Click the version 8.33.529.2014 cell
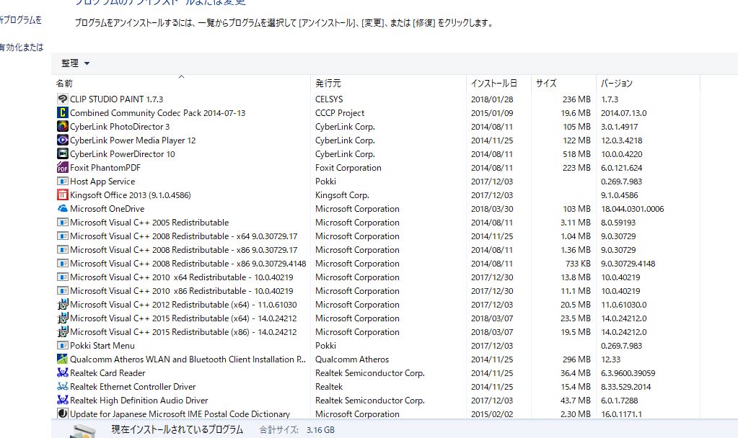Screen dimensions: 738x438 point(625,386)
